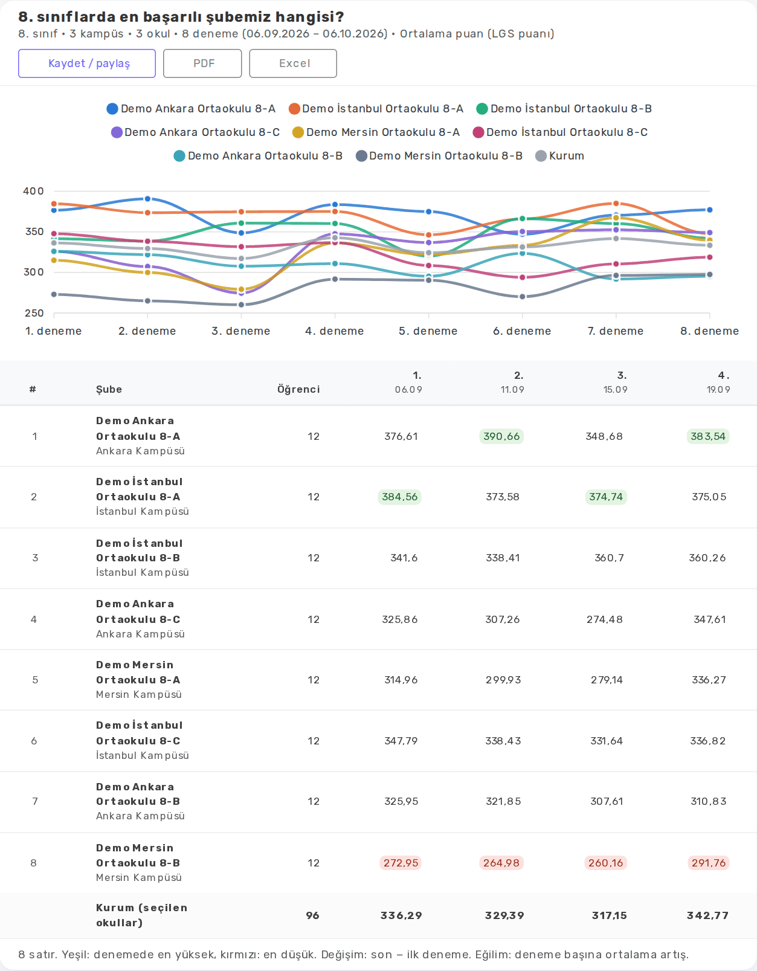This screenshot has width=757, height=971.
Task: Select the # column header
Action: [33, 389]
